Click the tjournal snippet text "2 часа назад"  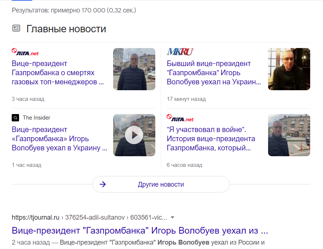pos(31,242)
